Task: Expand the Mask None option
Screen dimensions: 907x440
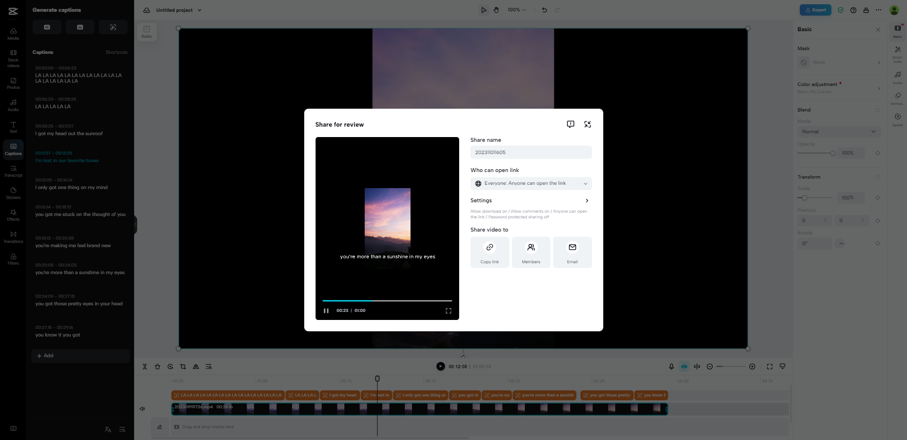Action: point(839,62)
